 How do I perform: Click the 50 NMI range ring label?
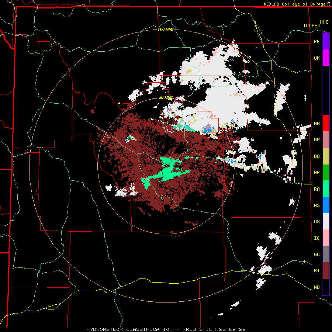tap(166, 98)
